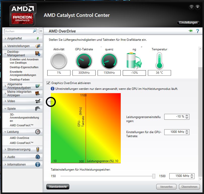The width and height of the screenshot is (204, 194).
Task: Expand the Angeheftet section
Action: (x=5, y=38)
